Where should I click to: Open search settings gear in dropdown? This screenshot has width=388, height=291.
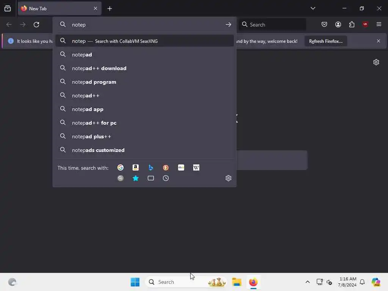coord(228,178)
